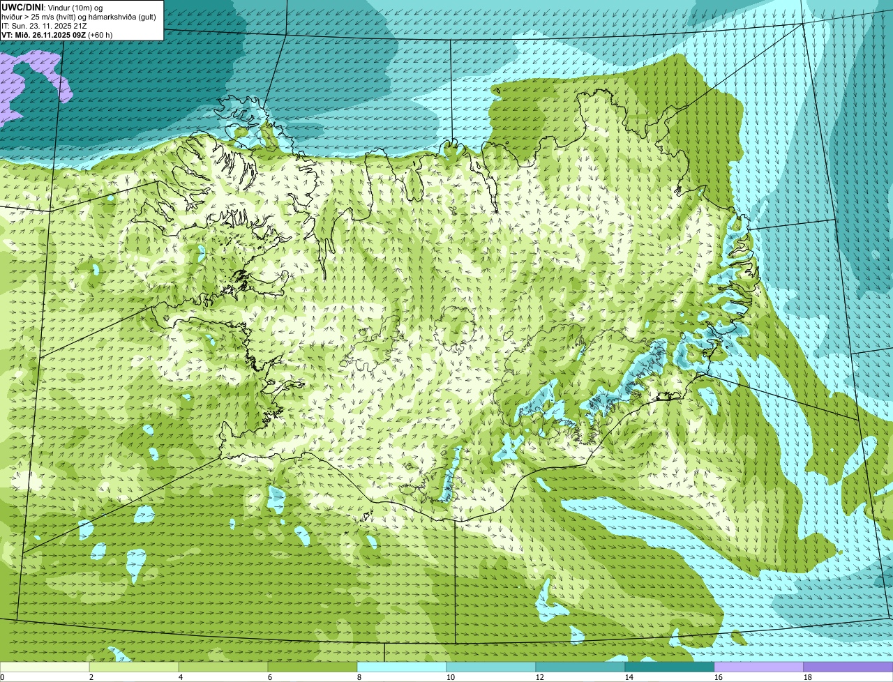
Task: Click the legend scale label '16'
Action: coord(719,677)
